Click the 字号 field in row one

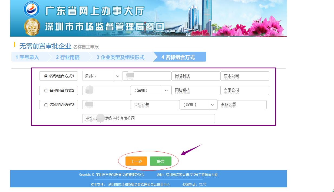(147, 76)
